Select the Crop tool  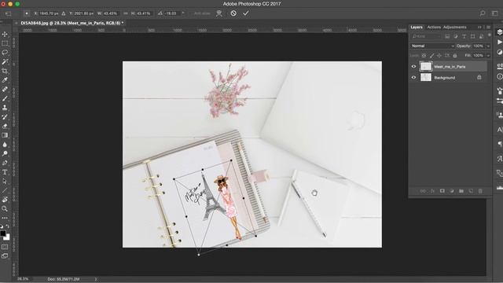point(5,71)
